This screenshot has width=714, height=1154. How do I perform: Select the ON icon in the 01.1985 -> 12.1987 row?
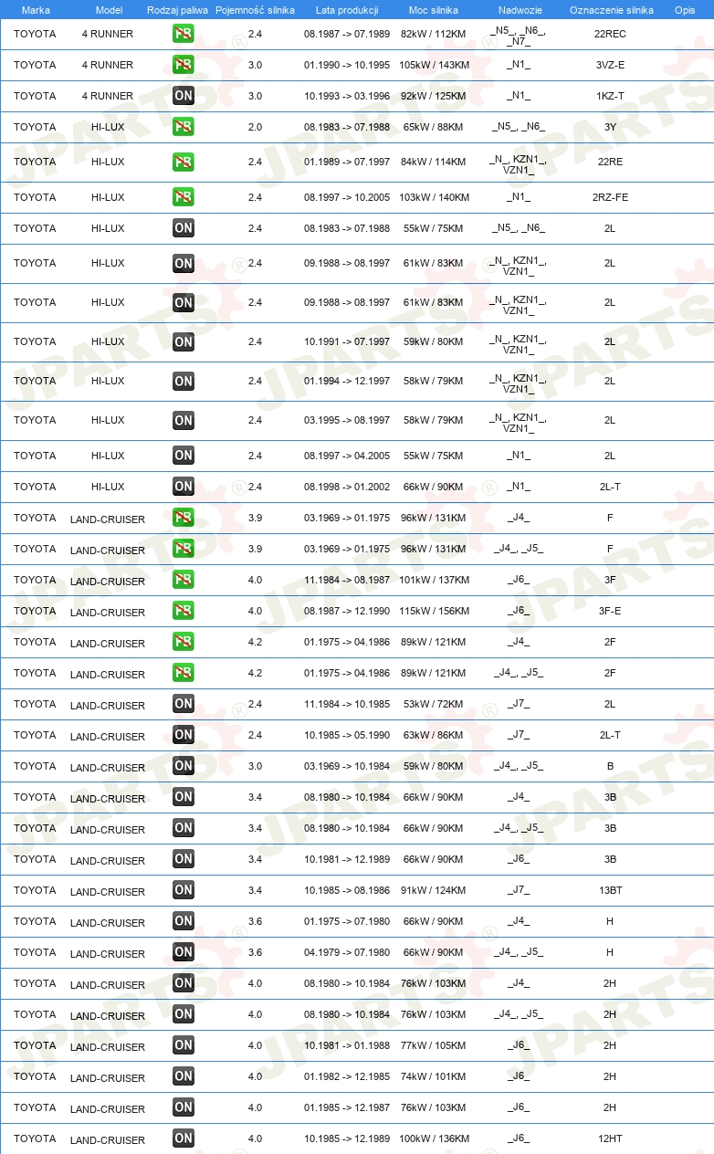(183, 1107)
